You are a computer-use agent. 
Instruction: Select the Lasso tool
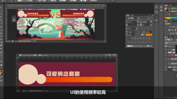[x=1, y=14]
